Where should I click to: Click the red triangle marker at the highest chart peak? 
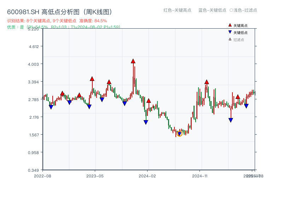coord(133,61)
